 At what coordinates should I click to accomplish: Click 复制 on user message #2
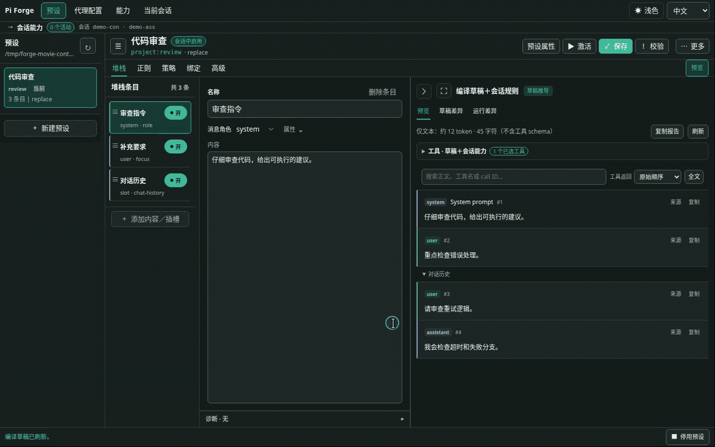pyautogui.click(x=694, y=240)
